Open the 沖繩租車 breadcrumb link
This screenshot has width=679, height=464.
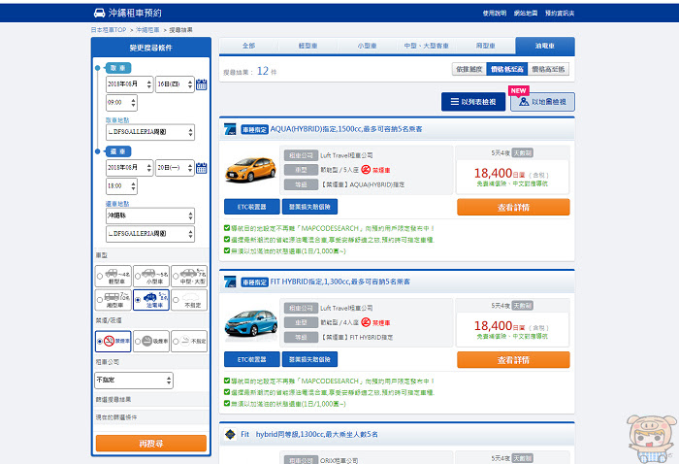click(x=147, y=30)
